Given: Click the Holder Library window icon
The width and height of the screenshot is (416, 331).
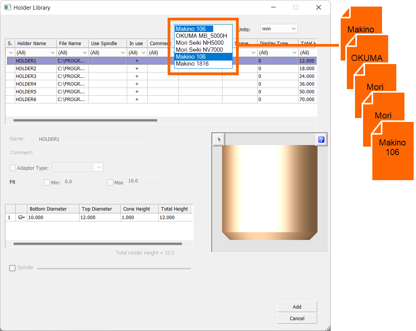Looking at the screenshot, I should pos(8,7).
